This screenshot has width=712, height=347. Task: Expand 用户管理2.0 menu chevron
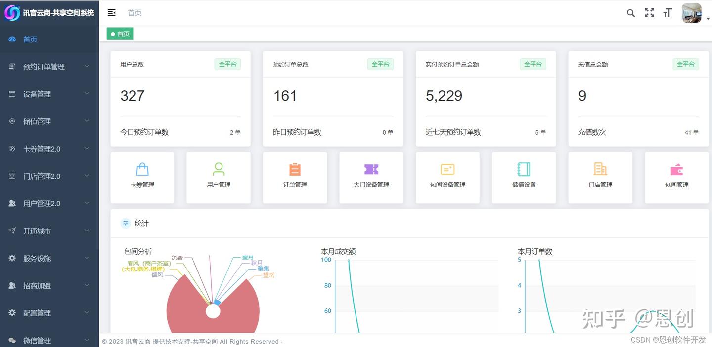(87, 203)
